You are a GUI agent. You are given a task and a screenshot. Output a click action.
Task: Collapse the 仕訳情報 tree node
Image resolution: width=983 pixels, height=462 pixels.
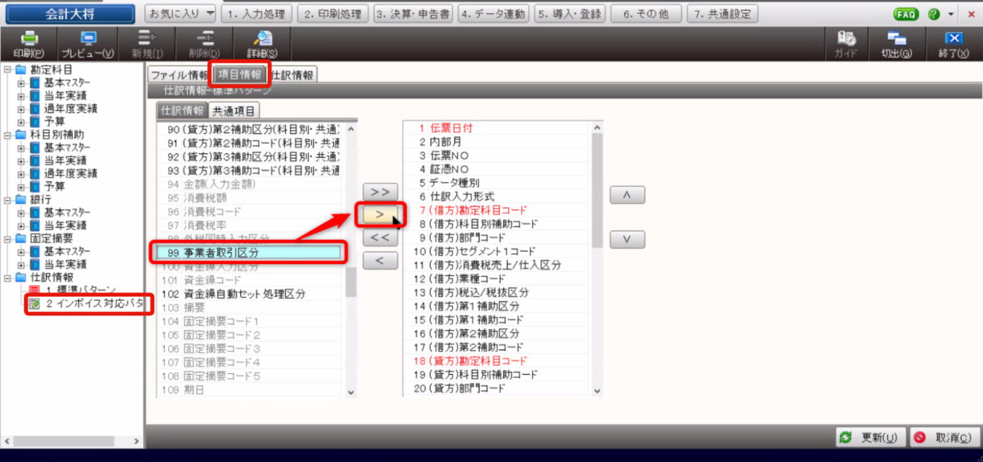click(7, 278)
